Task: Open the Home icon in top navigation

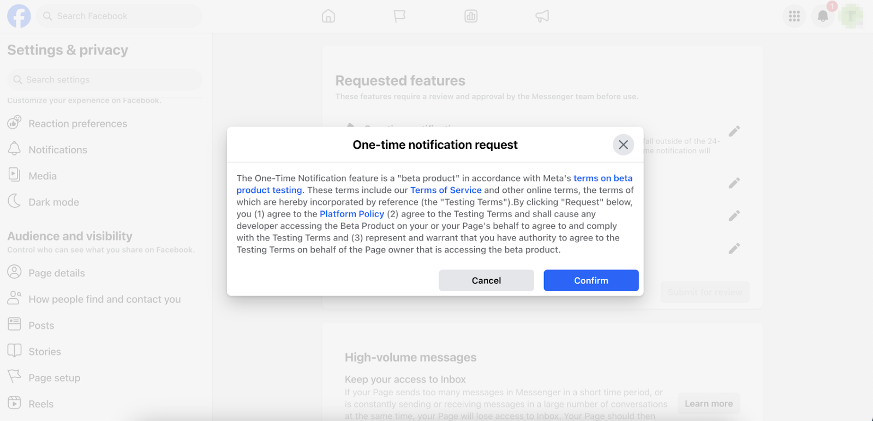Action: (x=328, y=16)
